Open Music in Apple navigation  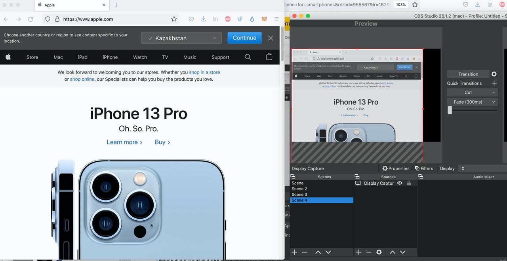click(x=190, y=57)
